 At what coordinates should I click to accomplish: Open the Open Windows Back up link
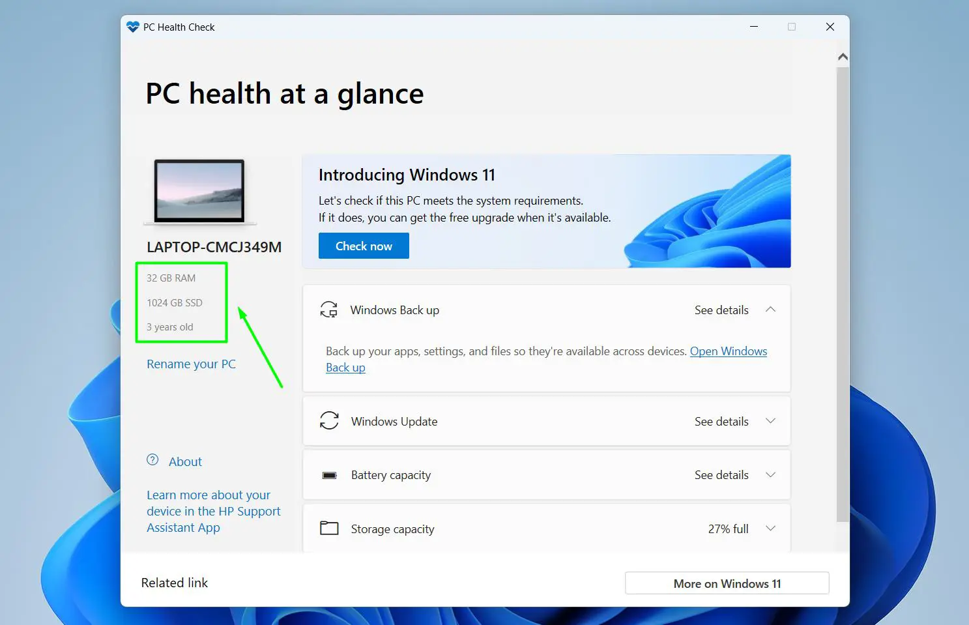pyautogui.click(x=728, y=351)
